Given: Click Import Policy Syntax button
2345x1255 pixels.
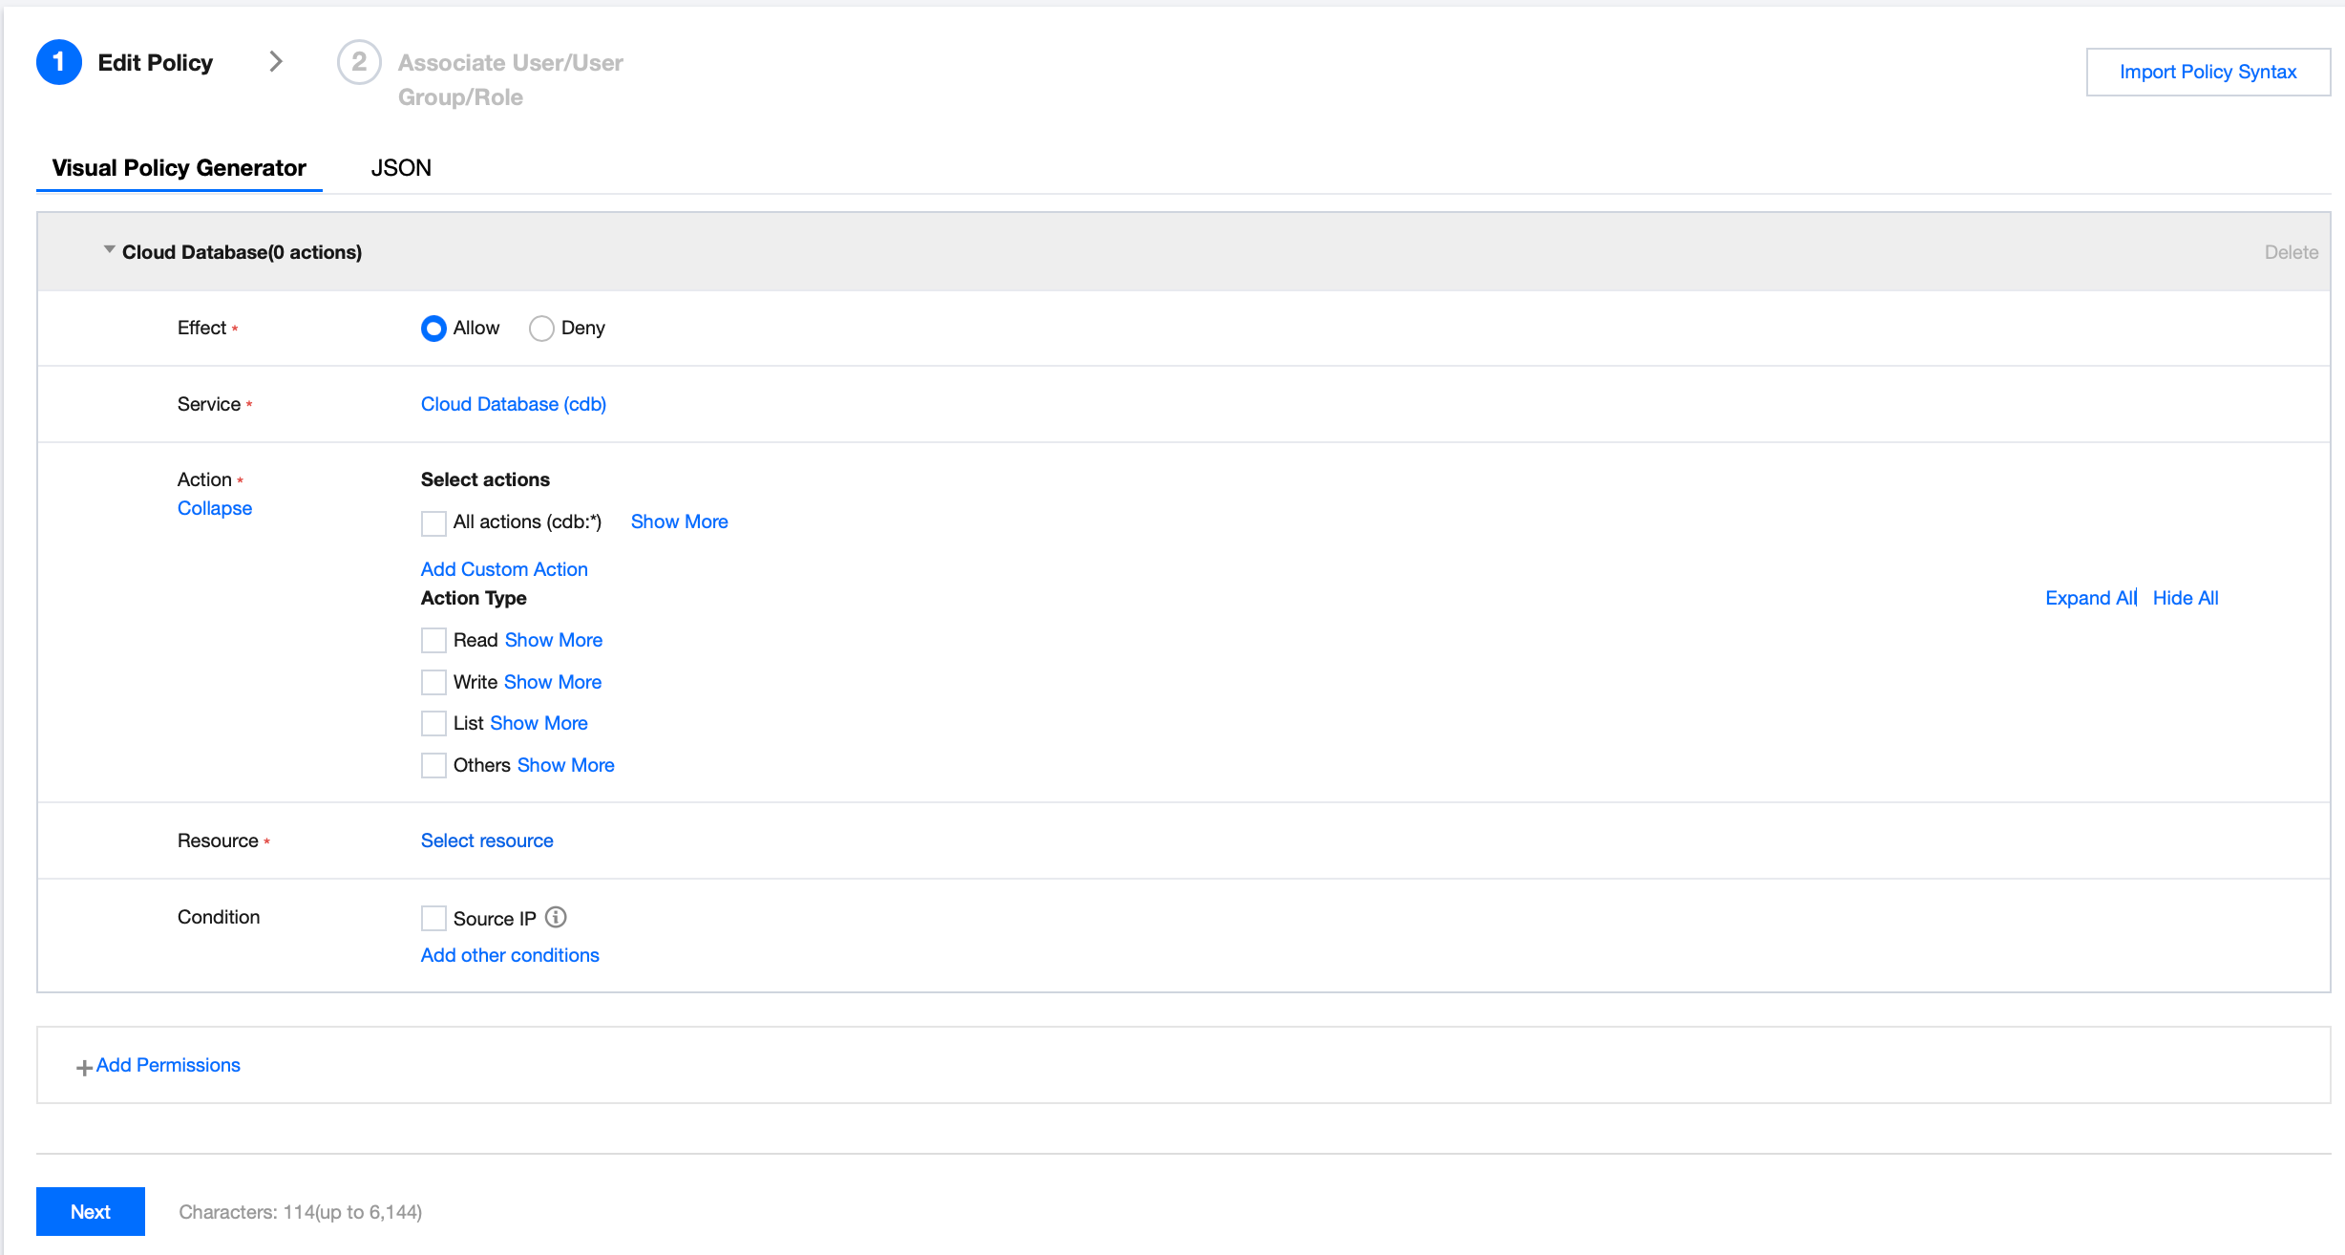Looking at the screenshot, I should pyautogui.click(x=2208, y=72).
